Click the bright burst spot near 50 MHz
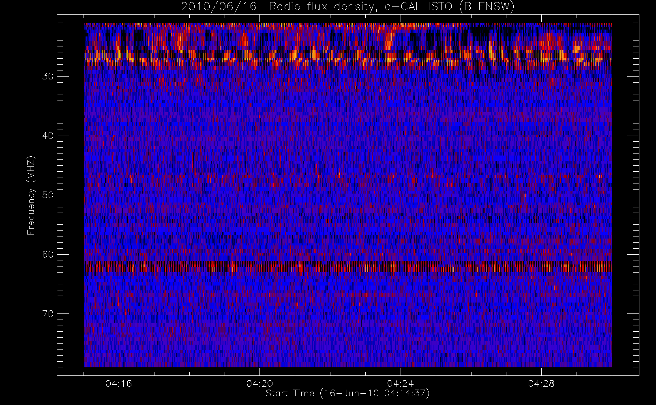 524,198
